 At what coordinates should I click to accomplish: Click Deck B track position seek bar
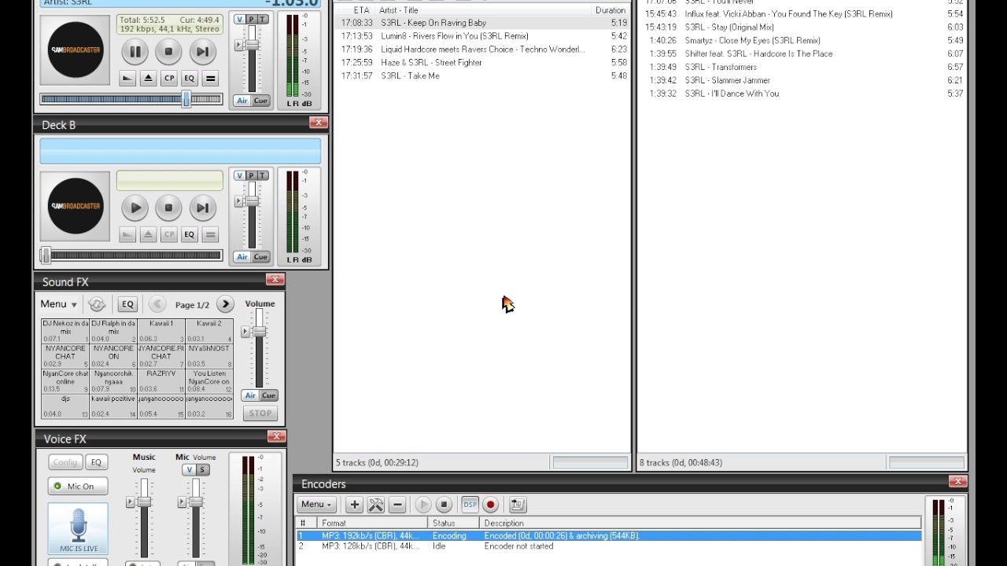[131, 255]
